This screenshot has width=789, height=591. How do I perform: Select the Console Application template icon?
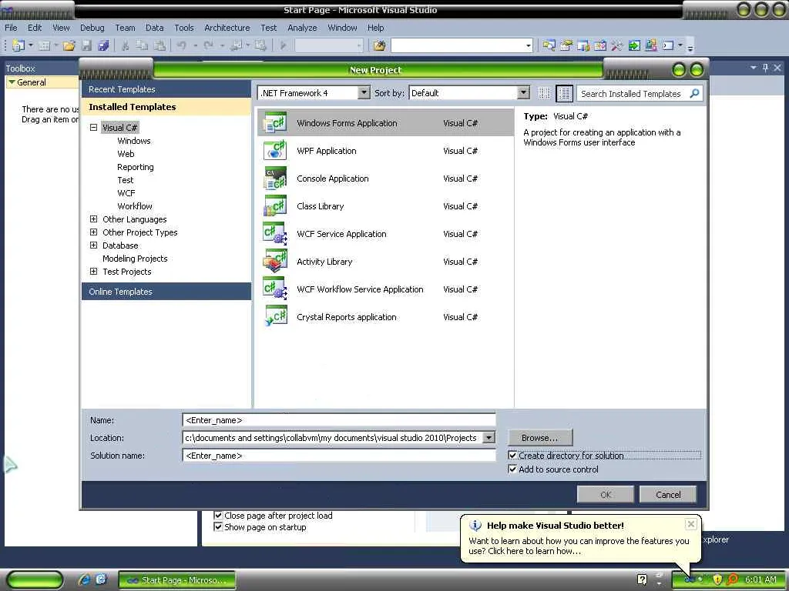coord(275,178)
